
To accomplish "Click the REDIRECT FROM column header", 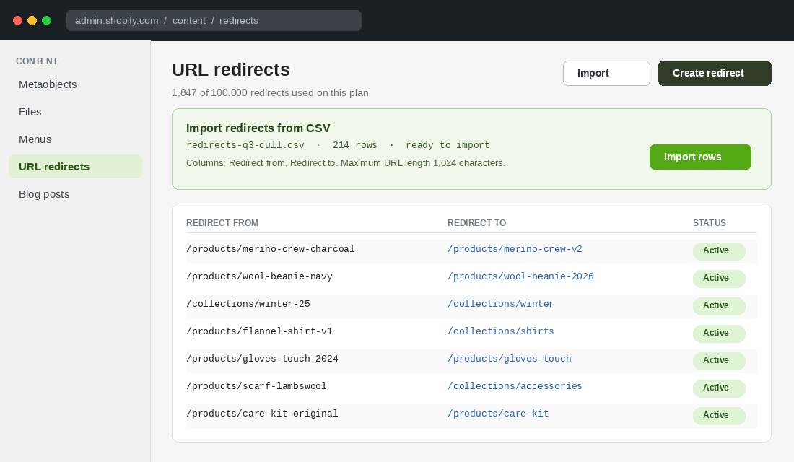I will (222, 223).
